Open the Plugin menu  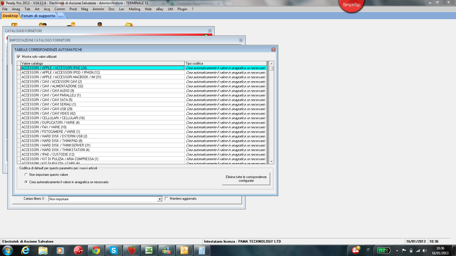182,9
